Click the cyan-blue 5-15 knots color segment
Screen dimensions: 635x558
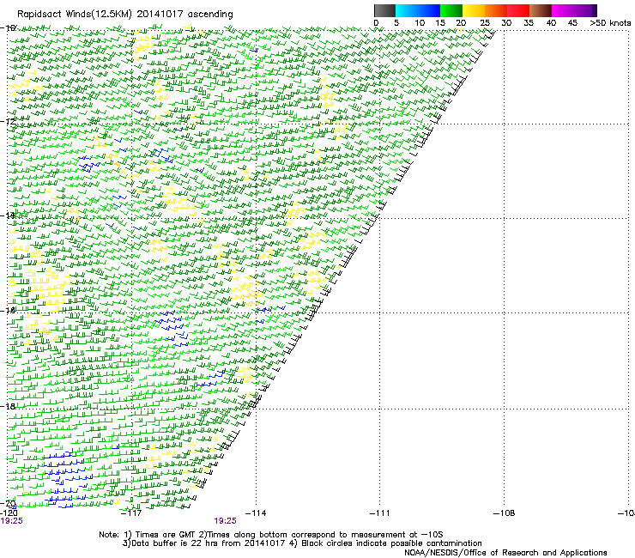pos(418,10)
